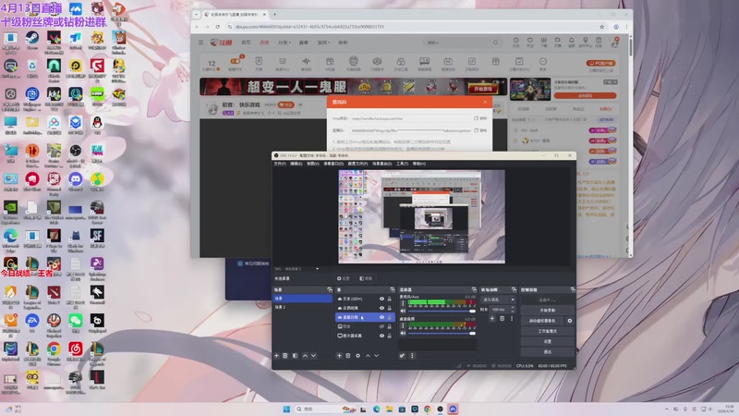Add a new source in OBS
This screenshot has height=416, width=739.
pos(339,356)
